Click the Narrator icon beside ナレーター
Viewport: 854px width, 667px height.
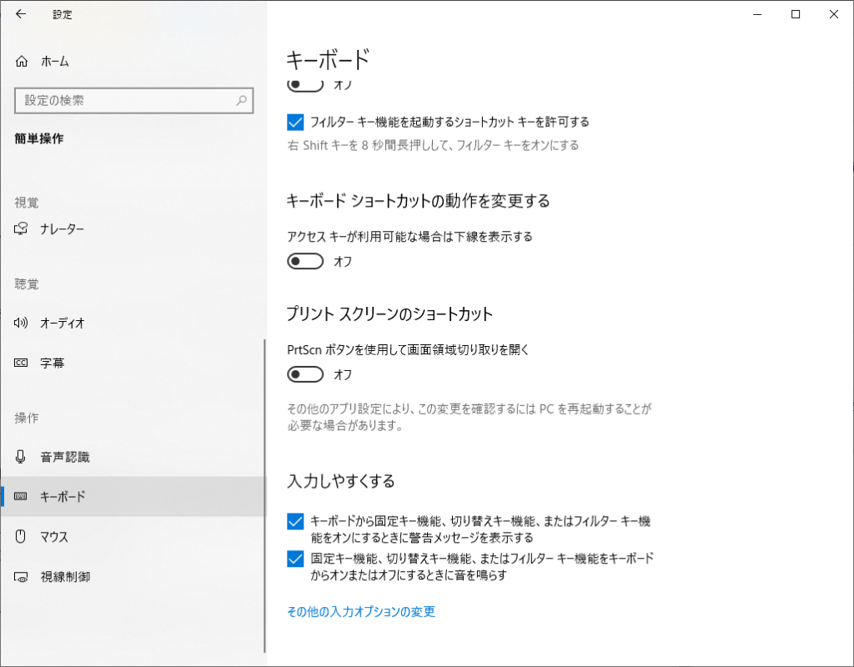point(21,228)
